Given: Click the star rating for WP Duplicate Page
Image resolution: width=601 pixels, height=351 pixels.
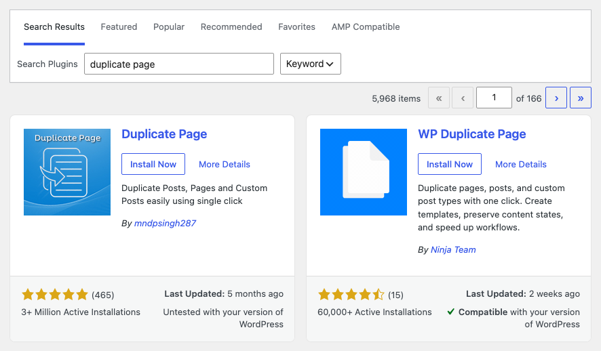Looking at the screenshot, I should pyautogui.click(x=351, y=295).
